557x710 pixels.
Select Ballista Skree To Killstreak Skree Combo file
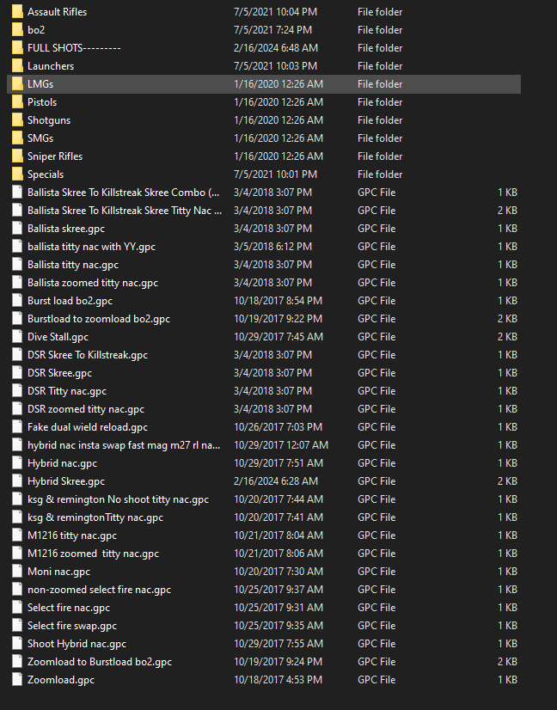(123, 193)
